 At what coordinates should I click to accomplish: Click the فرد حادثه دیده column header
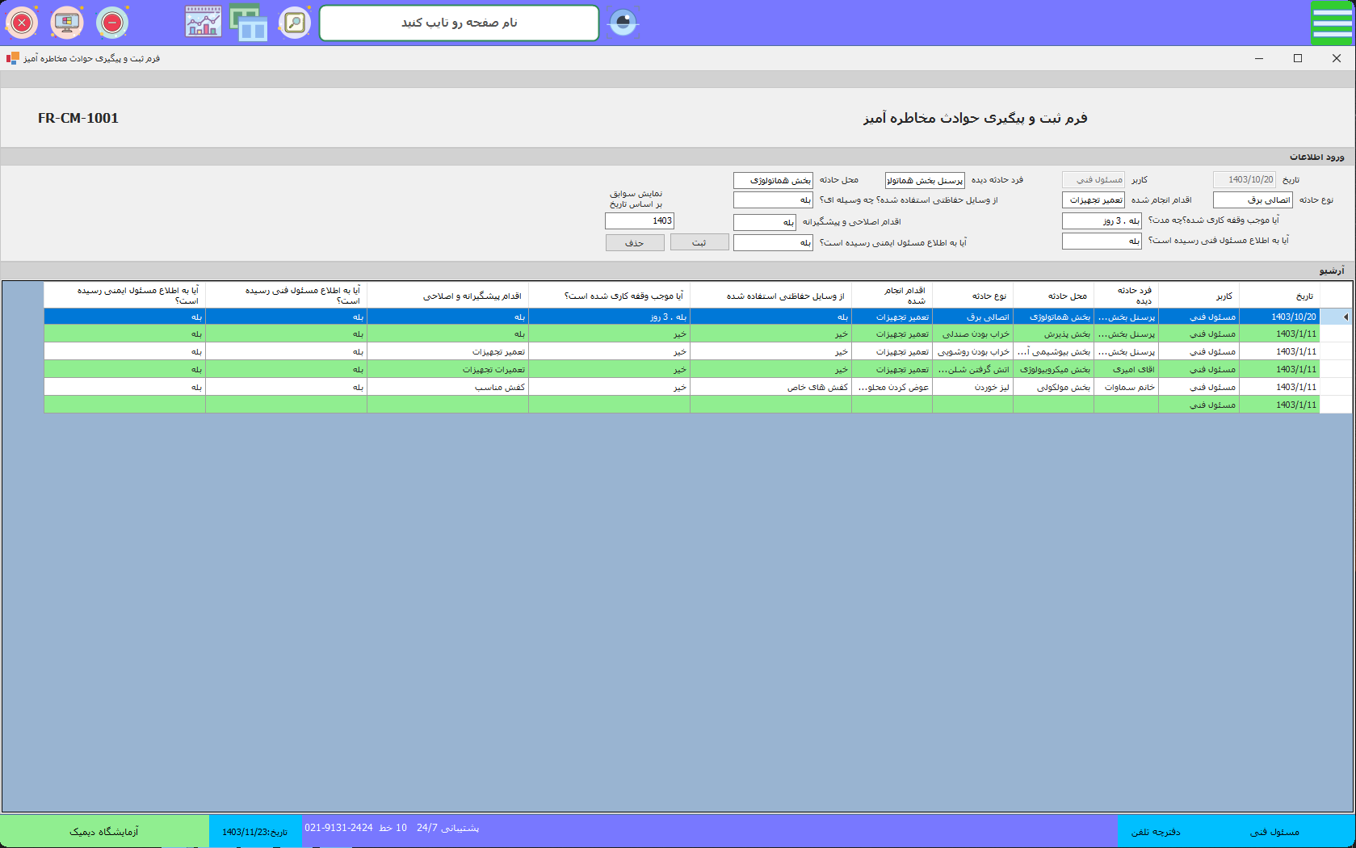coord(1126,296)
